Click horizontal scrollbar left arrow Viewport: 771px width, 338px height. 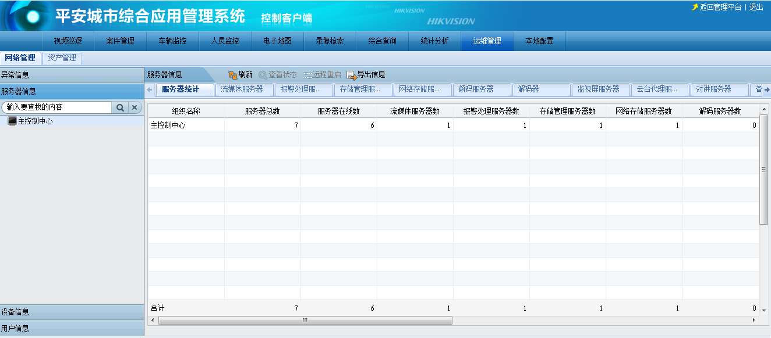153,320
